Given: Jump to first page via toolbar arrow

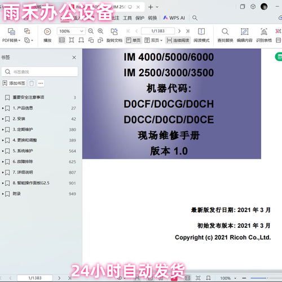Looking at the screenshot, I should click(128, 31).
